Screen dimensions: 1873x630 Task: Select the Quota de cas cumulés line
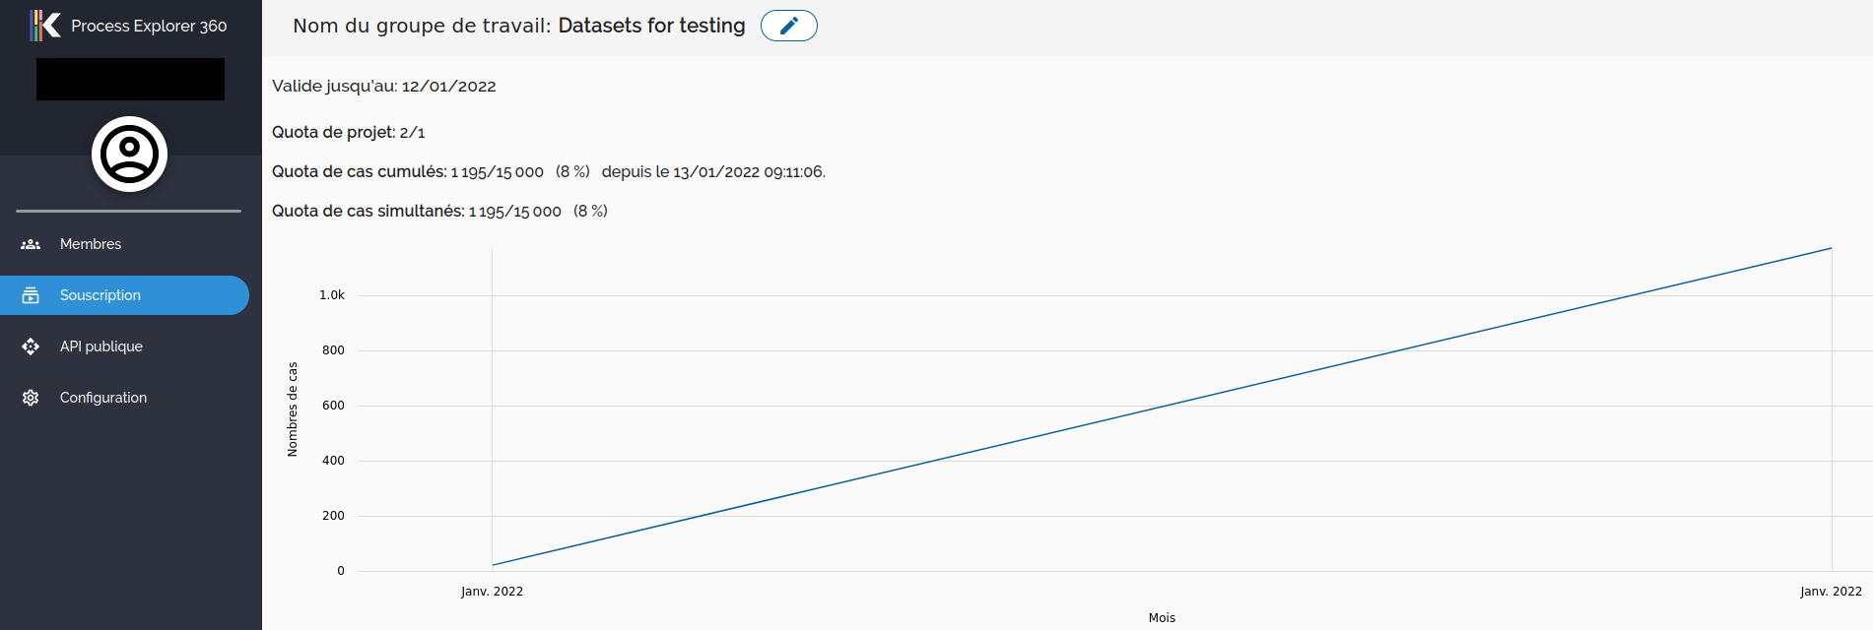pyautogui.click(x=548, y=172)
